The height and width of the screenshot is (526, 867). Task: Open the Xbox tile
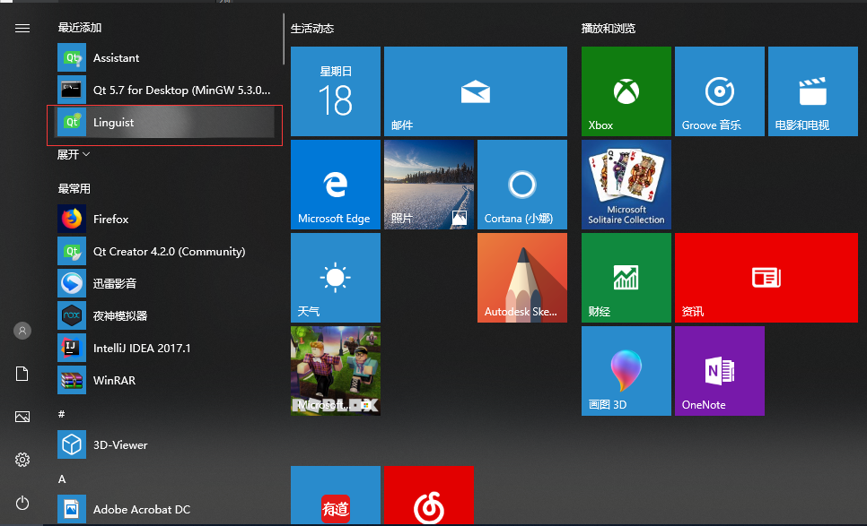click(626, 91)
